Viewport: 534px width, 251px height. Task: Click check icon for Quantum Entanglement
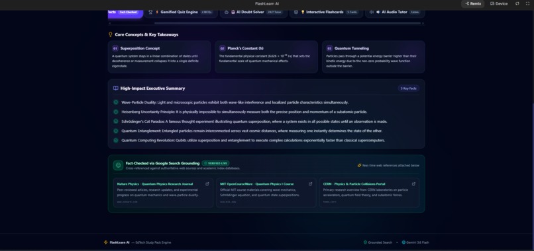click(x=116, y=131)
